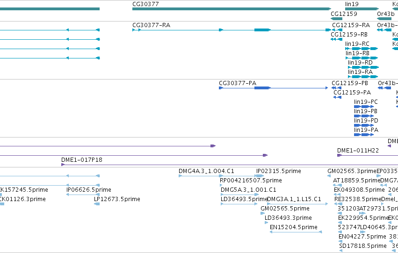
Task: Click the IP02315.5prime EST label
Action: [x=278, y=171]
